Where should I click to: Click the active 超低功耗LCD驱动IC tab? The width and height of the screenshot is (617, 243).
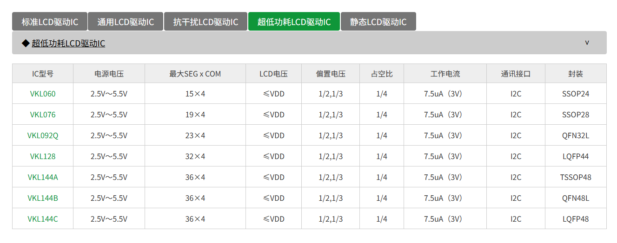[x=294, y=22]
